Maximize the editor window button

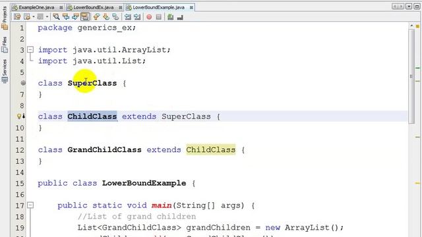coord(417,6)
